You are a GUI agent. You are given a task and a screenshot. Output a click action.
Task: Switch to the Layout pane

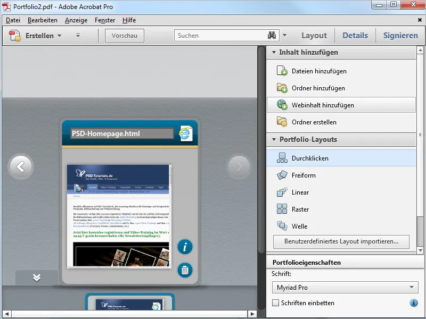click(314, 36)
